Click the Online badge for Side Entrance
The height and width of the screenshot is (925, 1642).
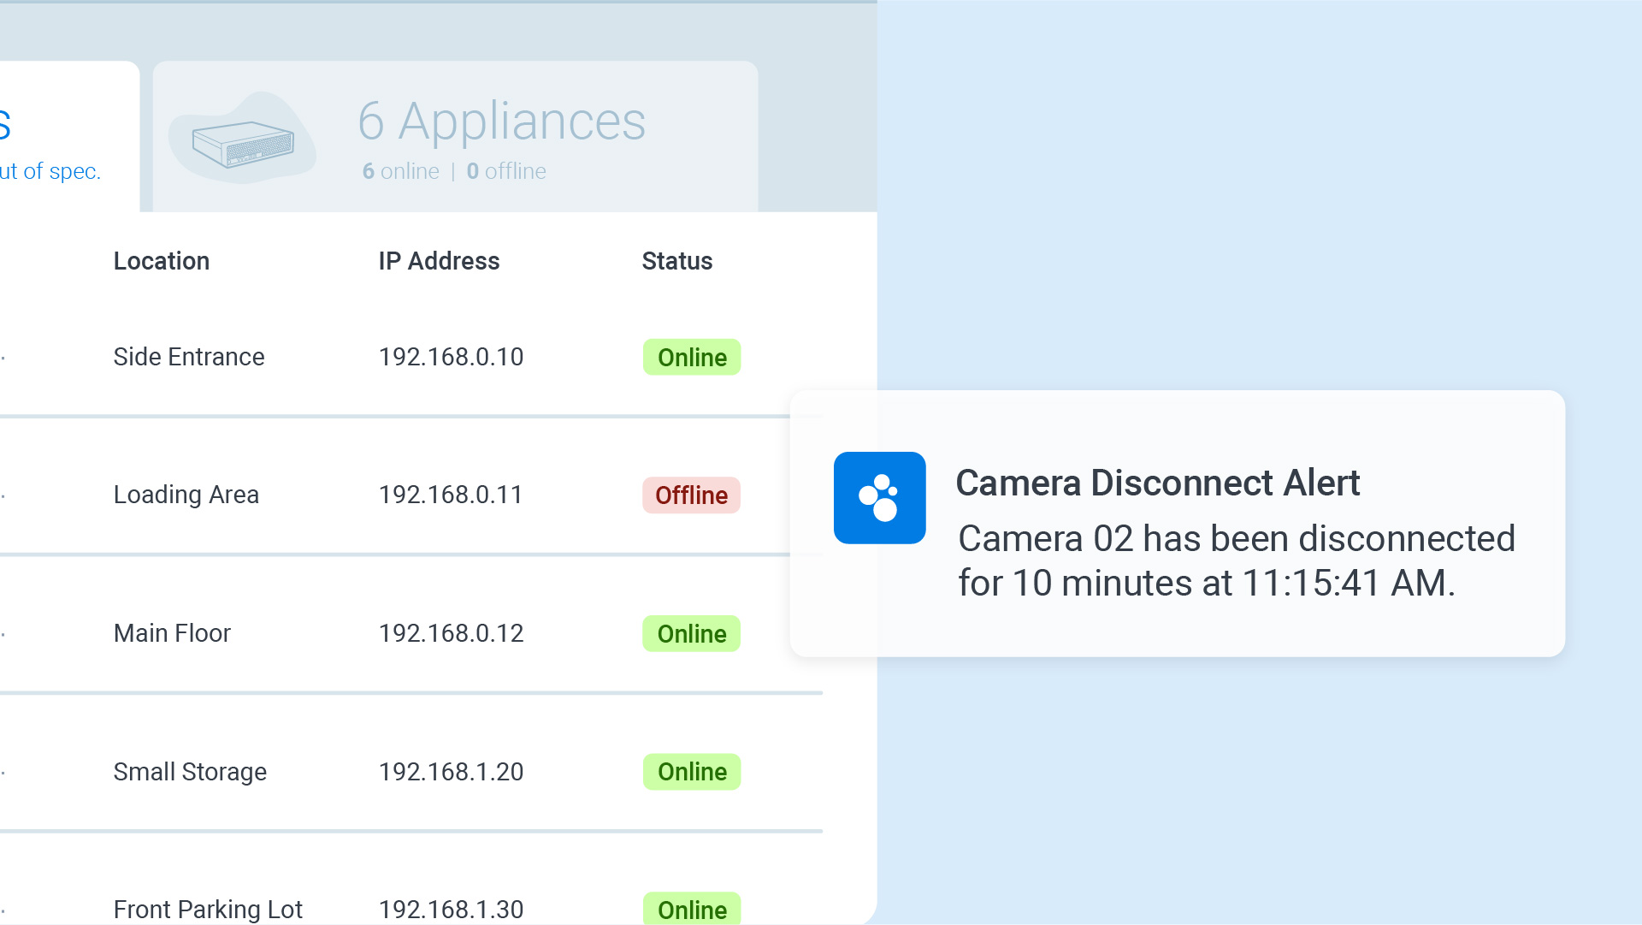(x=692, y=358)
